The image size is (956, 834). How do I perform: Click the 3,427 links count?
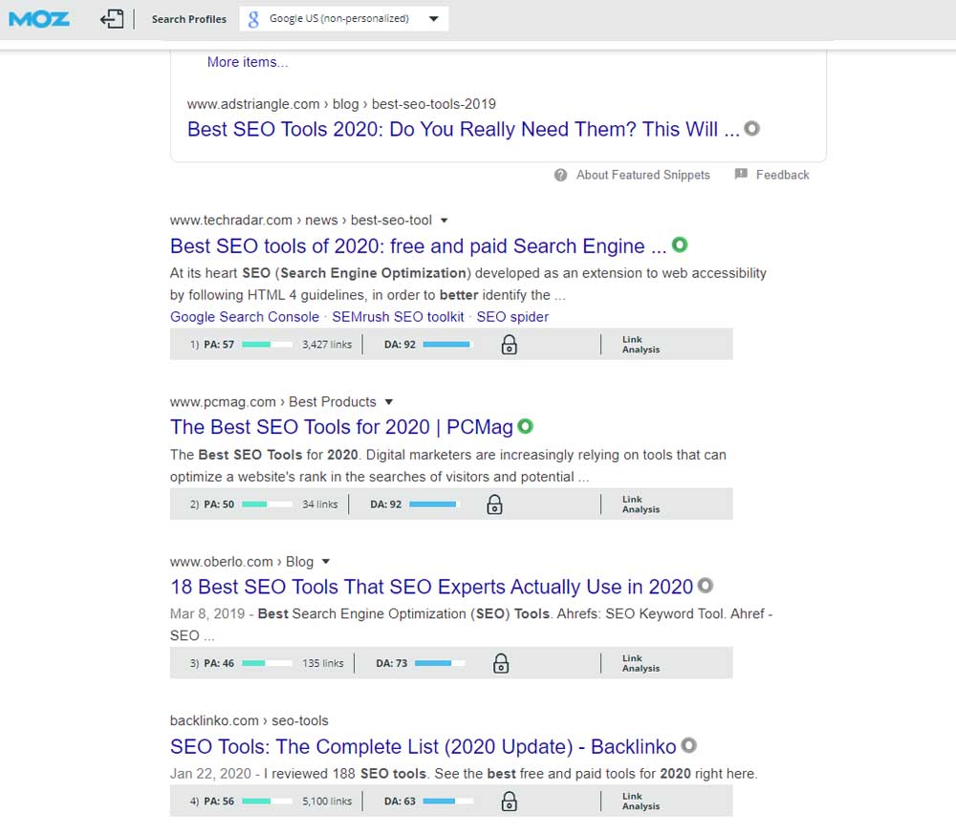coord(327,344)
